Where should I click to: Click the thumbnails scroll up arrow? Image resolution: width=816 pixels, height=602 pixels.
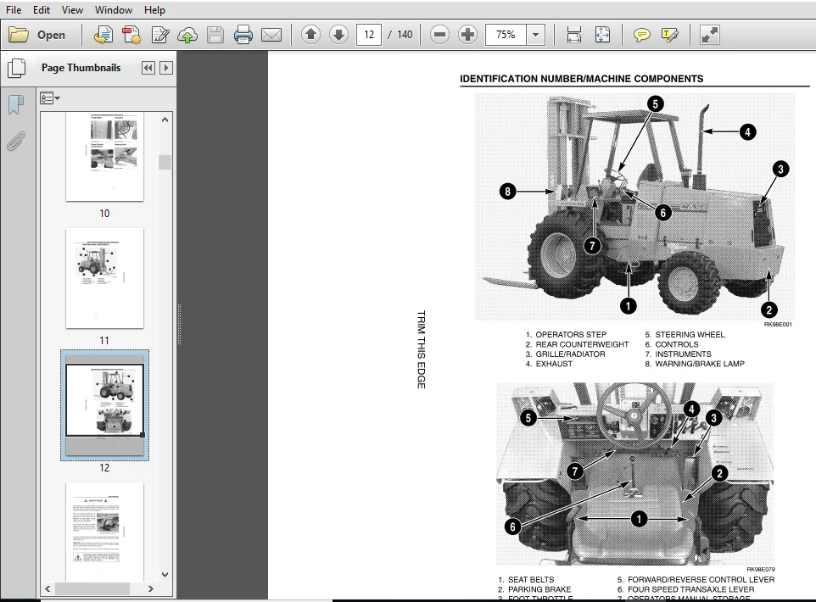(x=165, y=120)
